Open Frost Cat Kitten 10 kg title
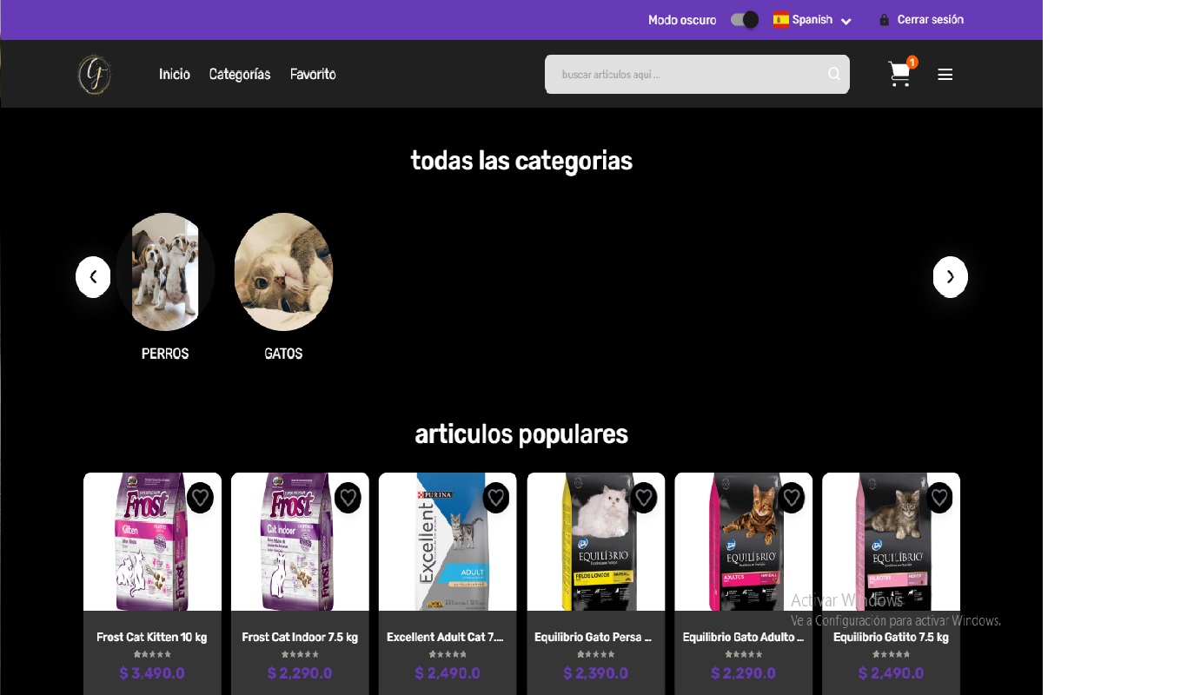This screenshot has width=1187, height=695. coord(152,637)
